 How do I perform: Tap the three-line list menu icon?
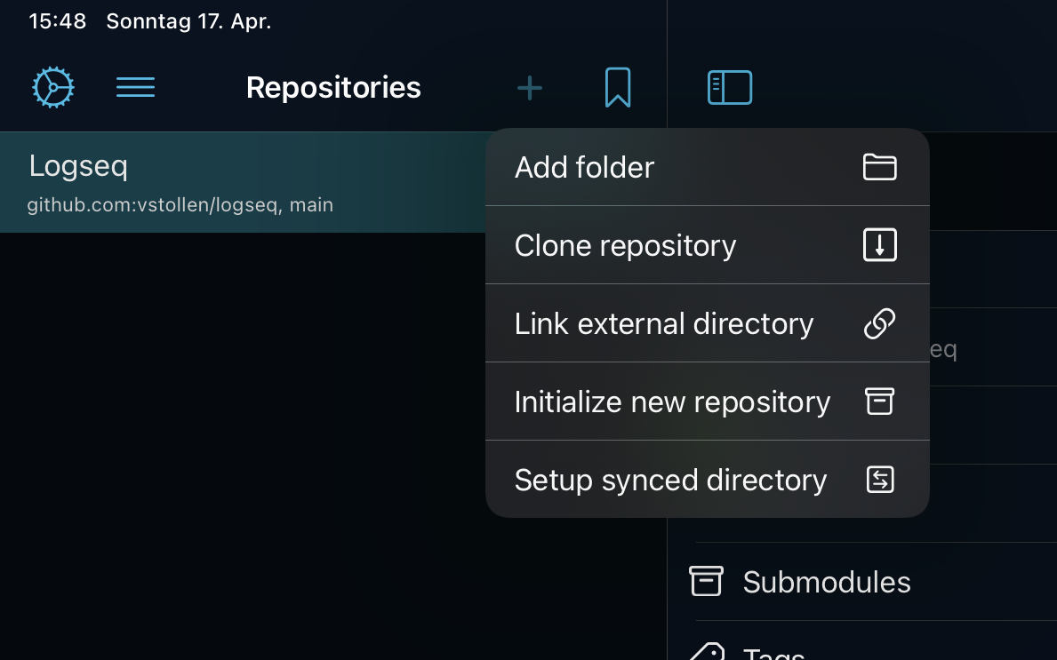tap(136, 87)
